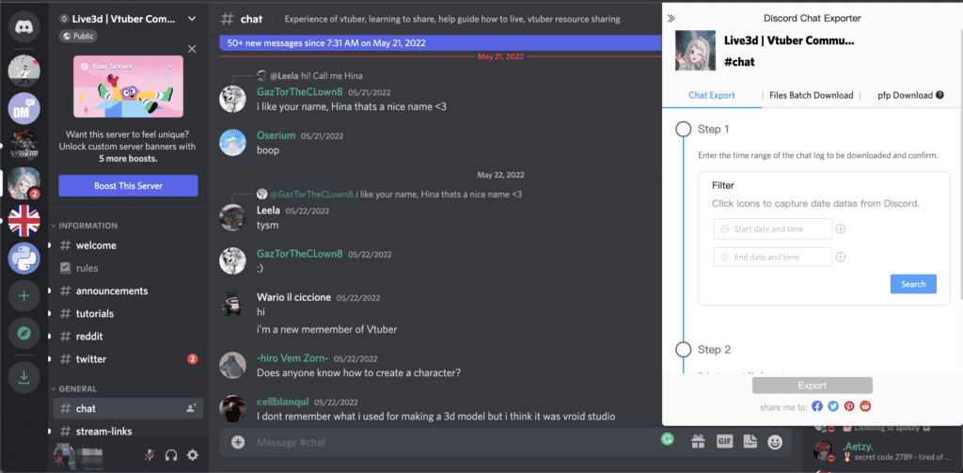This screenshot has width=963, height=473.
Task: Open the emoji picker
Action: (776, 442)
